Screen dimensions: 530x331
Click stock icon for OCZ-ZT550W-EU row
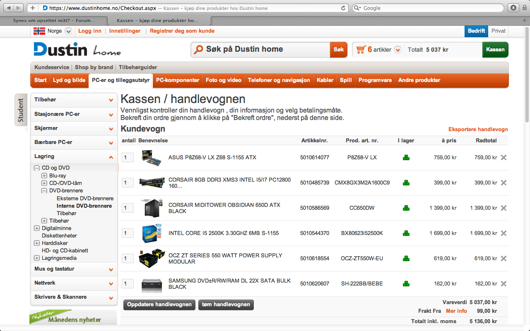pyautogui.click(x=406, y=258)
